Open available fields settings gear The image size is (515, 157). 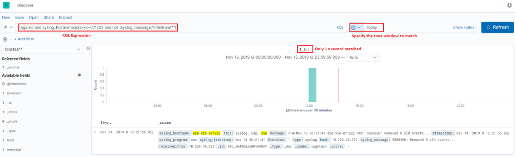(79, 75)
